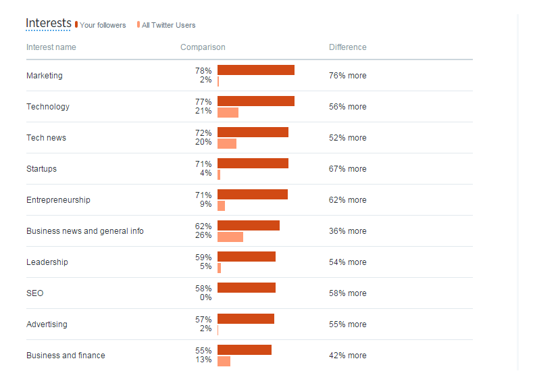Click the Business and finance 13% bar
This screenshot has width=535, height=388.
224,361
